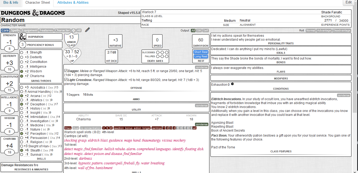Viewport: 358px width, 173px height.
Task: Cast the fireball spell
Action: coord(128,163)
